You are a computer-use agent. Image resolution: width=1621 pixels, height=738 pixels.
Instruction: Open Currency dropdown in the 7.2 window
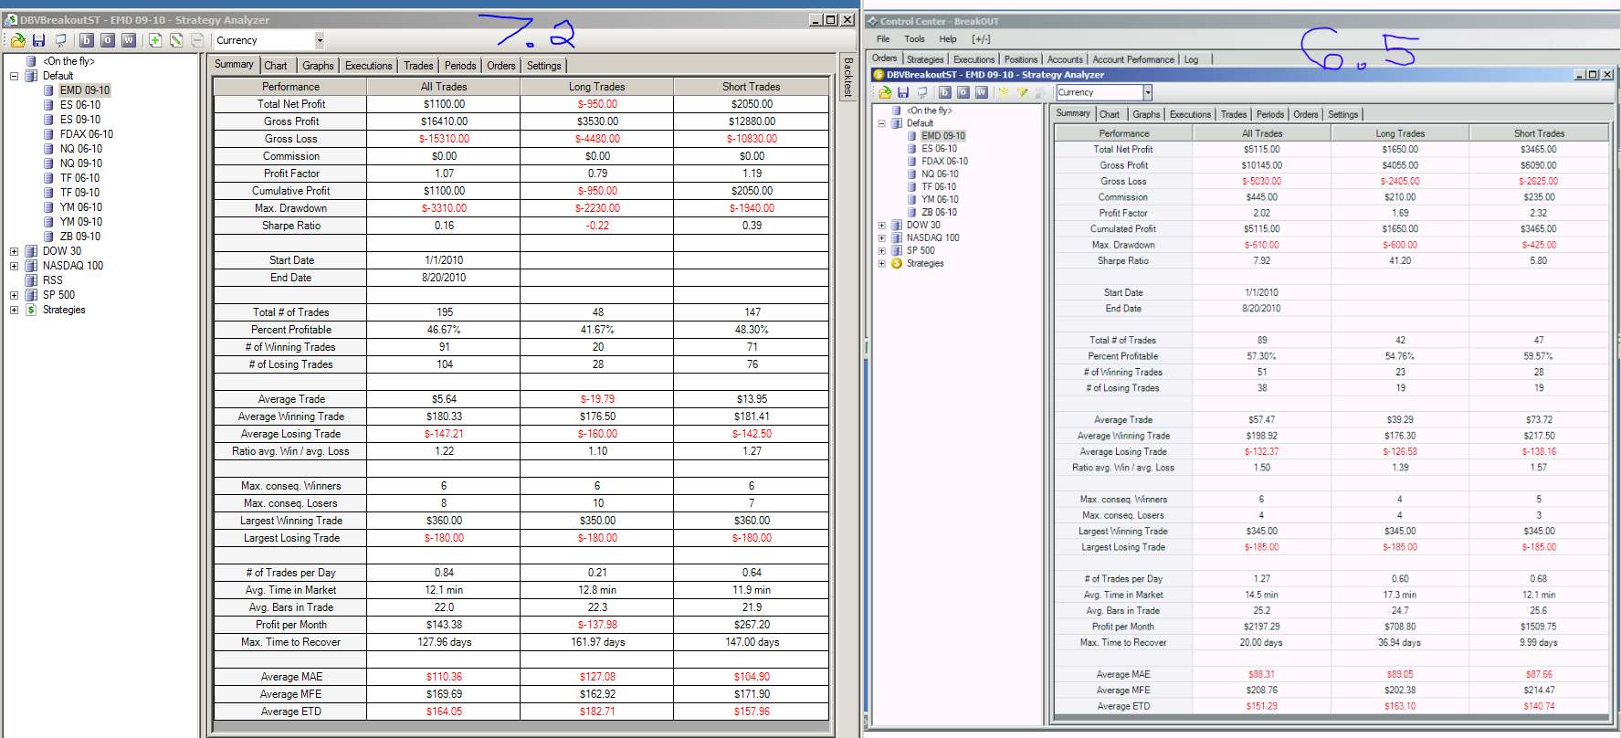pyautogui.click(x=320, y=40)
